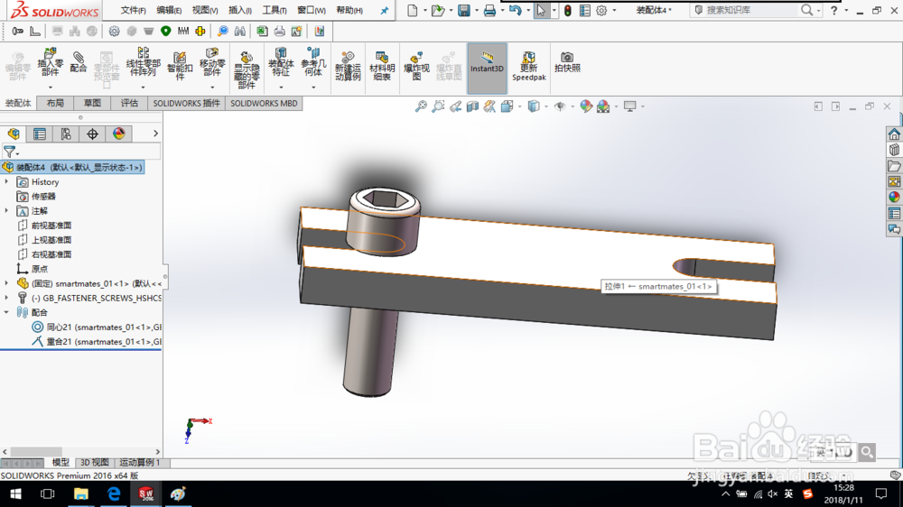The height and width of the screenshot is (507, 903).
Task: Open the Edit Appearance color ball icon
Action: click(586, 106)
